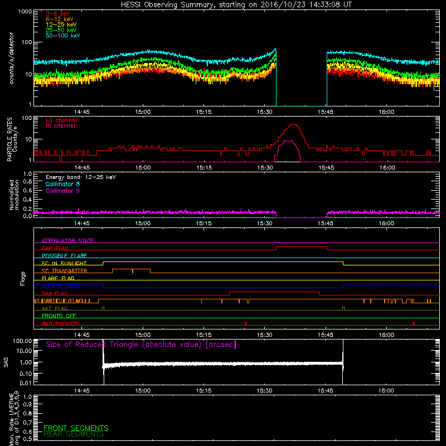
Task: Select the HI channel legend label
Action: [x=60, y=126]
